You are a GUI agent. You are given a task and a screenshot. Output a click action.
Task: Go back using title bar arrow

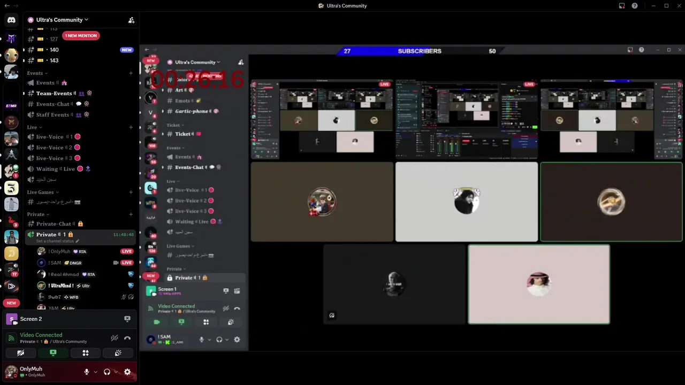[x=7, y=6]
